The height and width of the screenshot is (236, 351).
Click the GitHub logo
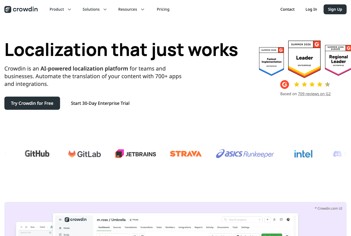point(37,154)
